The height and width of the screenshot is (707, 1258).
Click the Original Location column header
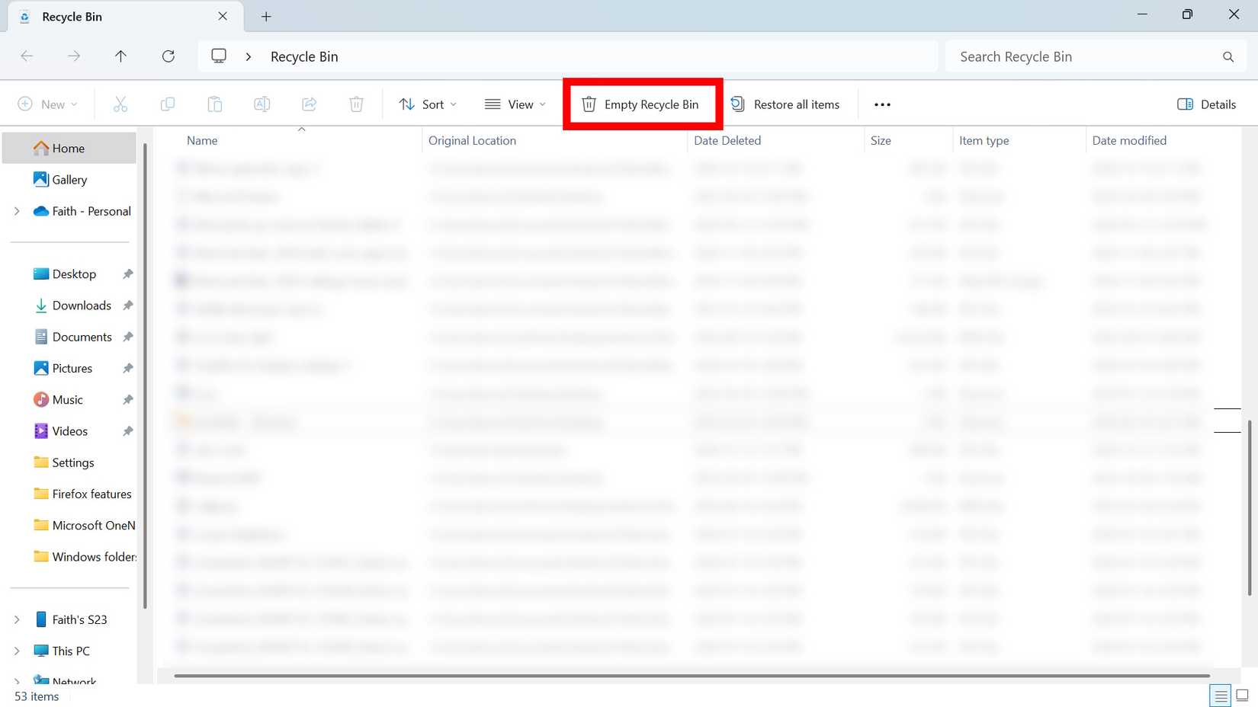pyautogui.click(x=472, y=140)
